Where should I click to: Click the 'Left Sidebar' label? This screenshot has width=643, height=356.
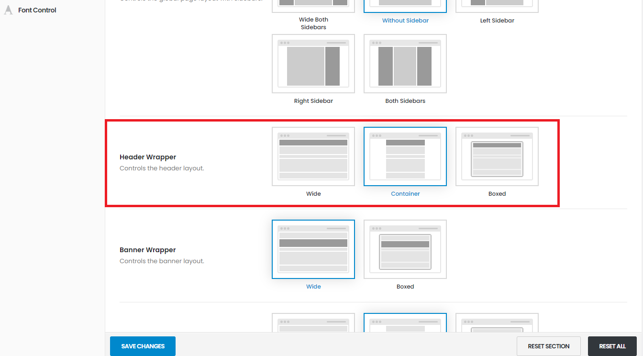[x=497, y=21]
